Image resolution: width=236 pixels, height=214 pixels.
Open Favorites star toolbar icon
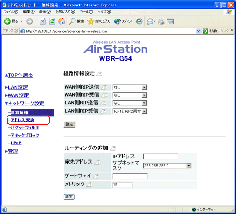[x=91, y=21]
